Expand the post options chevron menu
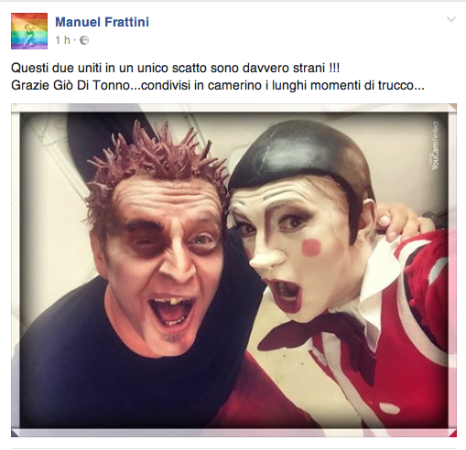466x450 pixels. [451, 20]
